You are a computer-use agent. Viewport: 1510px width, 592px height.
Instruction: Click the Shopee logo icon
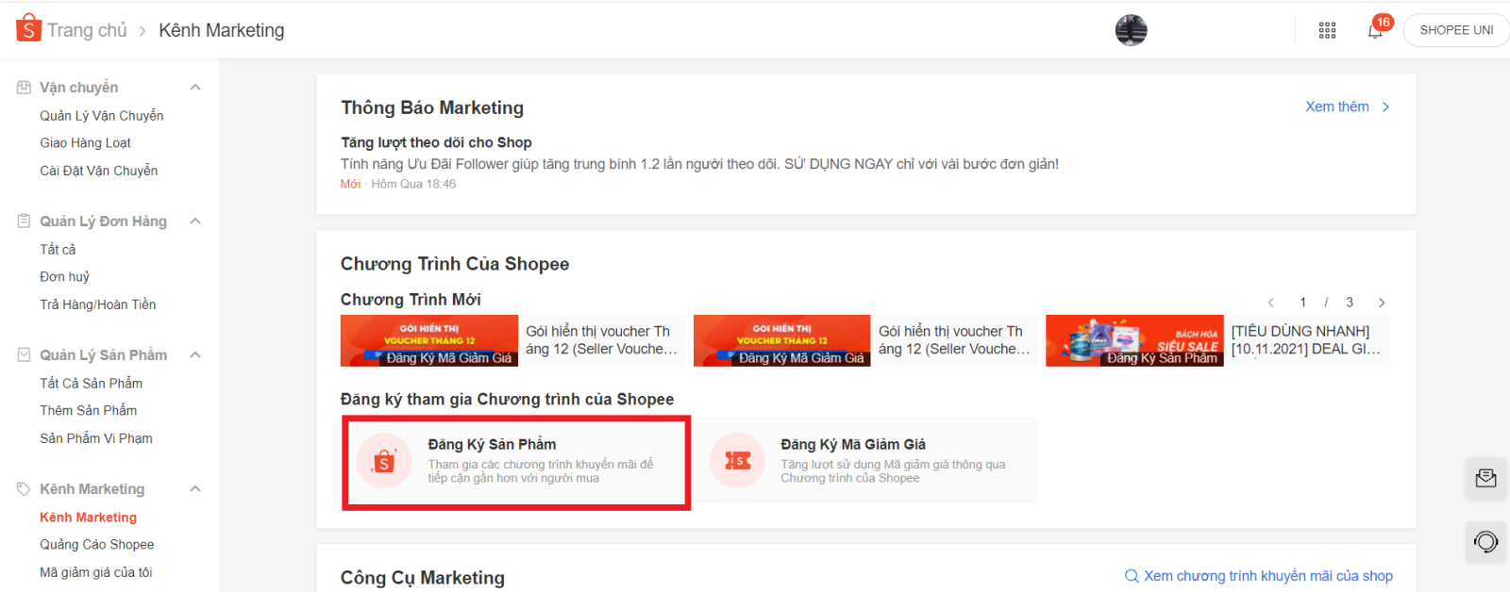(x=28, y=28)
